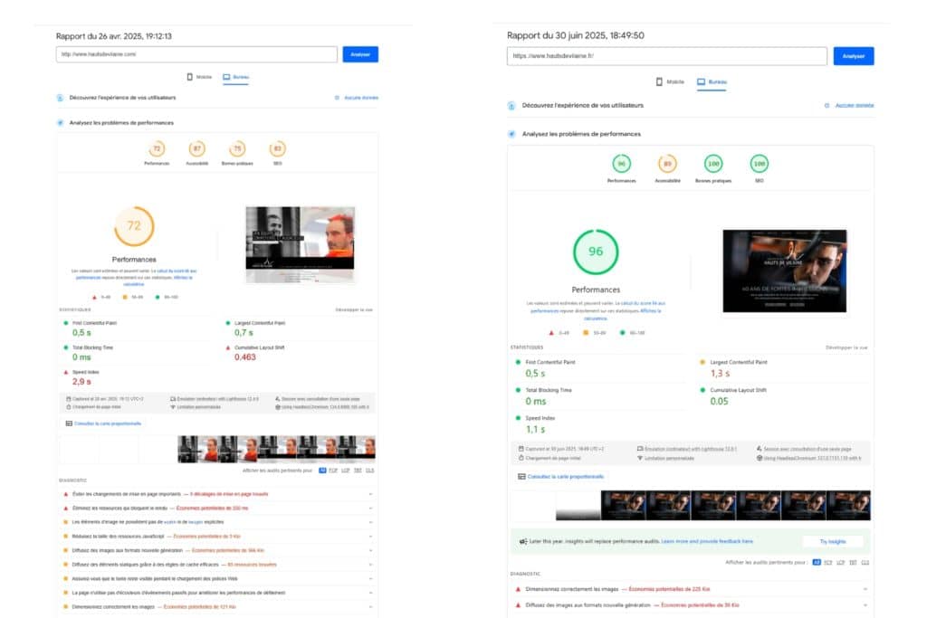
Task: Open page screenshot thumbnail in 26 avr. report
Action: coord(301,244)
